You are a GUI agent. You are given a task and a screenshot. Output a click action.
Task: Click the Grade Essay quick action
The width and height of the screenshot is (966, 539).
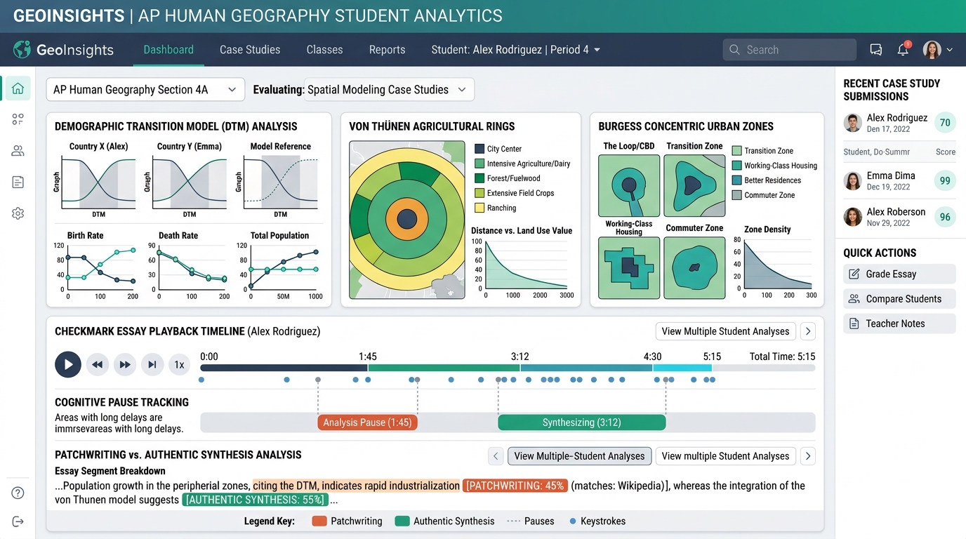pos(899,274)
